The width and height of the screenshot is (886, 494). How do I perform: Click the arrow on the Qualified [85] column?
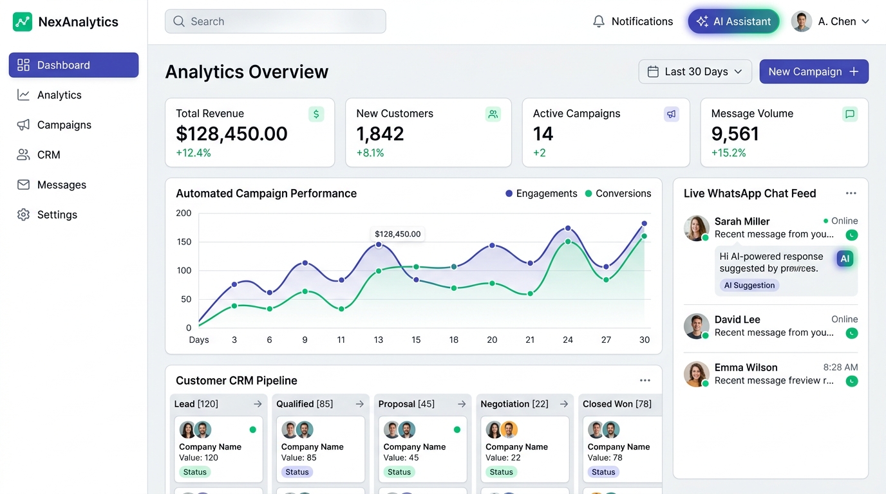360,404
